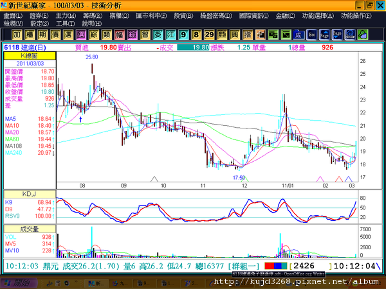
Task: Click the 智 toolbar icon
Action: (x=145, y=35)
